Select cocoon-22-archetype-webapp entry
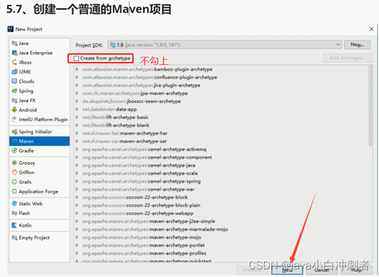The height and width of the screenshot is (277, 379). point(137,213)
